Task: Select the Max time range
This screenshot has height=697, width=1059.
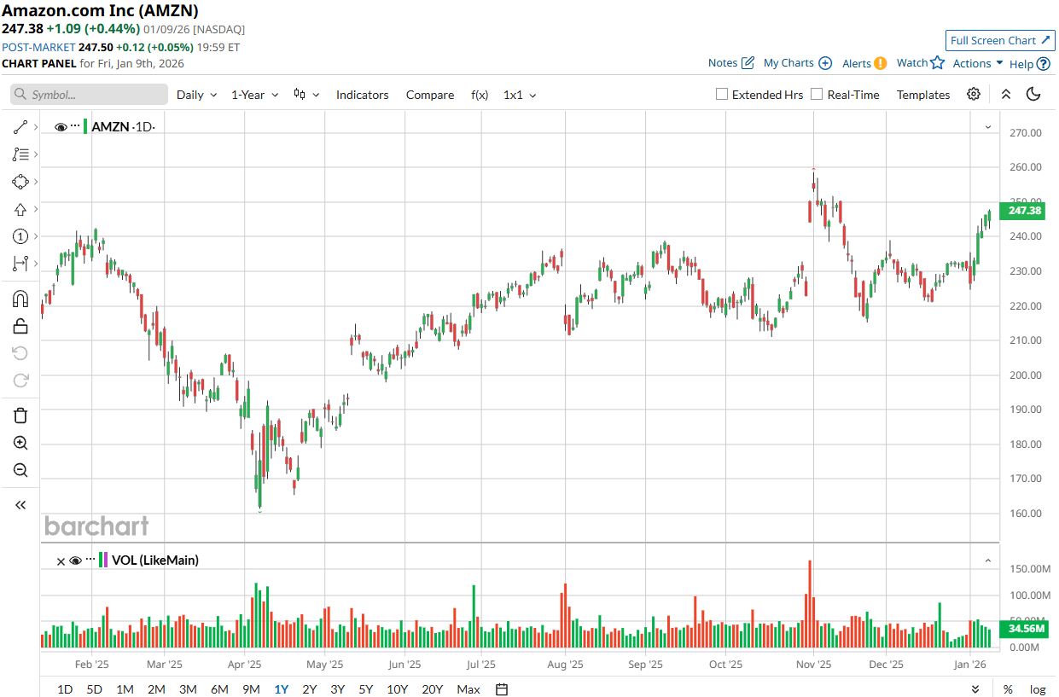Action: (x=468, y=689)
